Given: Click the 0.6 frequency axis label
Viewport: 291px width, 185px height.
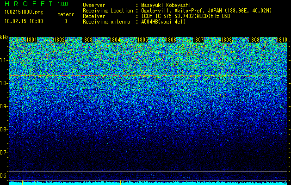Looking at the screenshot, I should [4, 176].
